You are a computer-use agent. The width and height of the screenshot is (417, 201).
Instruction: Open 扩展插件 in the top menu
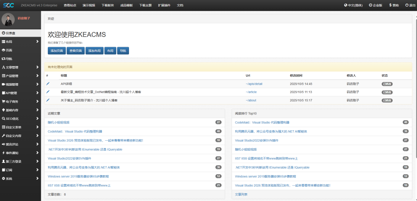point(164,5)
